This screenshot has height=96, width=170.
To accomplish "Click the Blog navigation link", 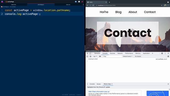I will [x=118, y=12].
